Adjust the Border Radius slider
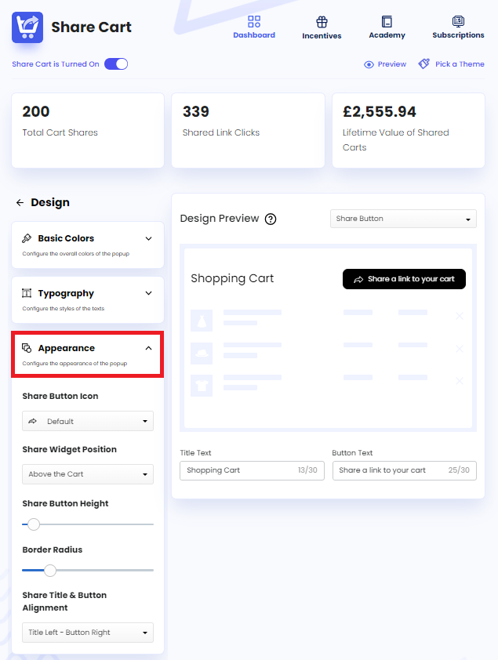 click(51, 571)
